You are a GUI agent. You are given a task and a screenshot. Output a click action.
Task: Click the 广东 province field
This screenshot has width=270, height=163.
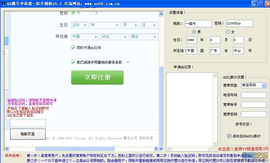click(x=215, y=51)
